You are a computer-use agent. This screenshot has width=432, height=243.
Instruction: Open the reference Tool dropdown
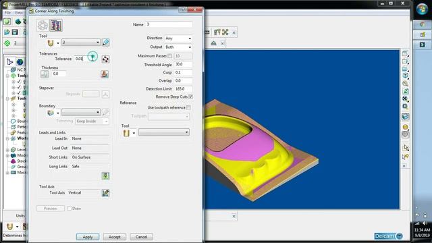point(164,132)
